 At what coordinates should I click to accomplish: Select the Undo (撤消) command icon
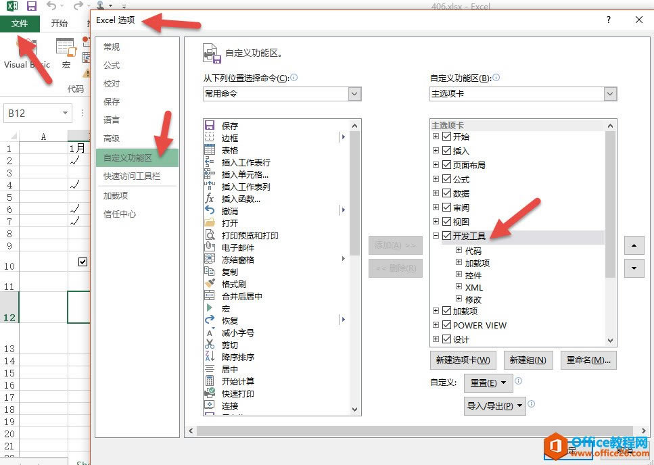(x=210, y=211)
